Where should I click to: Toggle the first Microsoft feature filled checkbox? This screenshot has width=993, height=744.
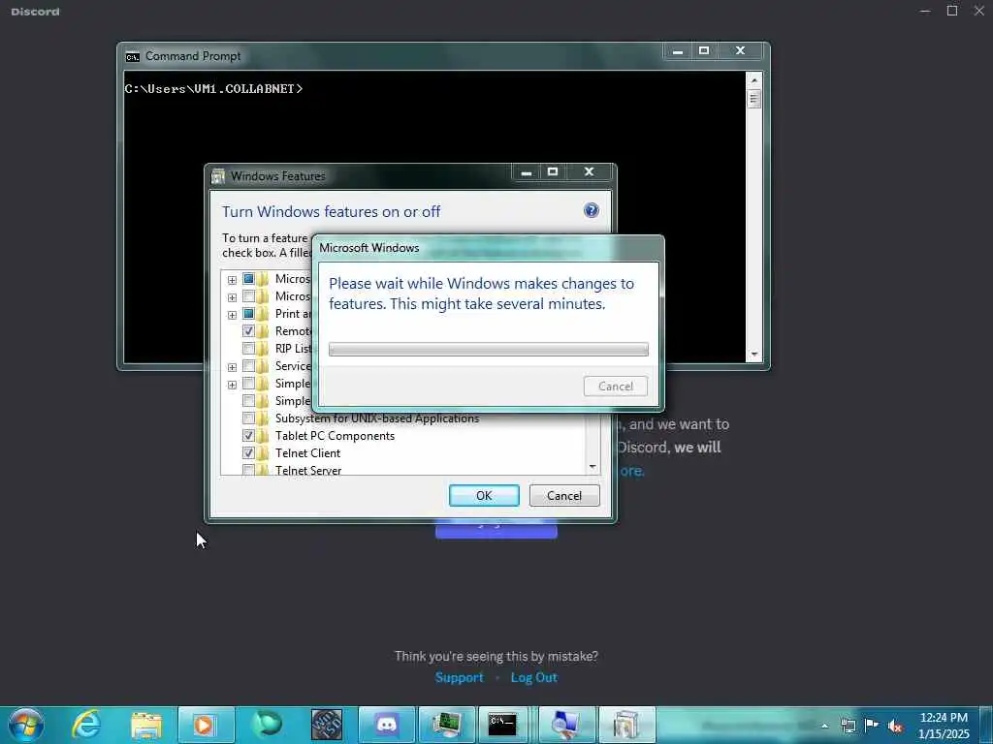click(248, 278)
